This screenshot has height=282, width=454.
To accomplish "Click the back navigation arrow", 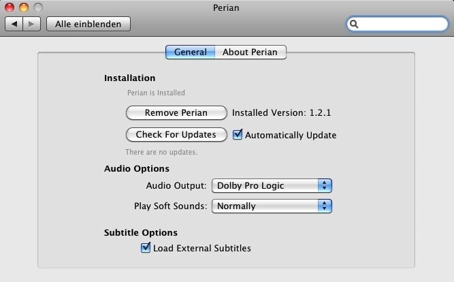I will tap(14, 24).
